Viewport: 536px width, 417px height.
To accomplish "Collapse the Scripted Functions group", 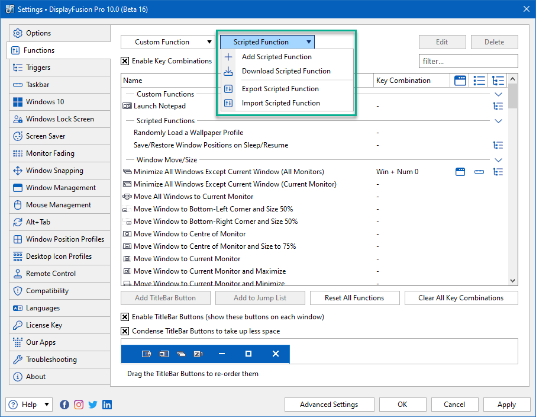I will tap(498, 121).
